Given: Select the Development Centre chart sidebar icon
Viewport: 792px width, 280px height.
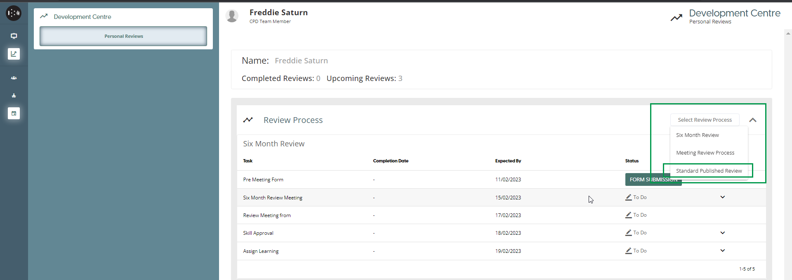Looking at the screenshot, I should 14,54.
